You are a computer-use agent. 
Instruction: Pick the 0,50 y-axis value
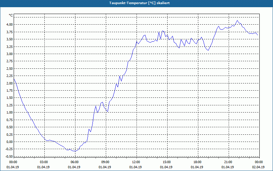[x=10, y=127]
